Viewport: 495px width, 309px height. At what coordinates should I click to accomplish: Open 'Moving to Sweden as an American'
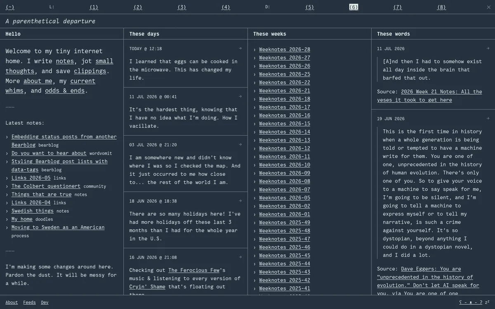(x=58, y=227)
